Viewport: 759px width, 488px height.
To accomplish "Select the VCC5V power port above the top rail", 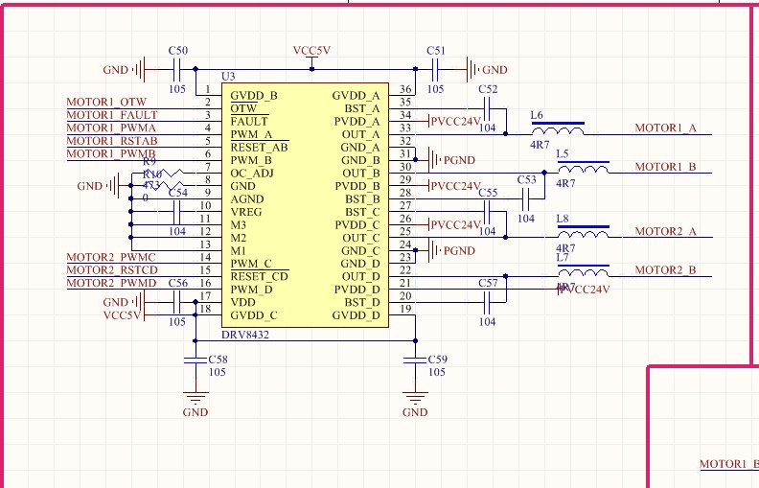I will point(311,57).
